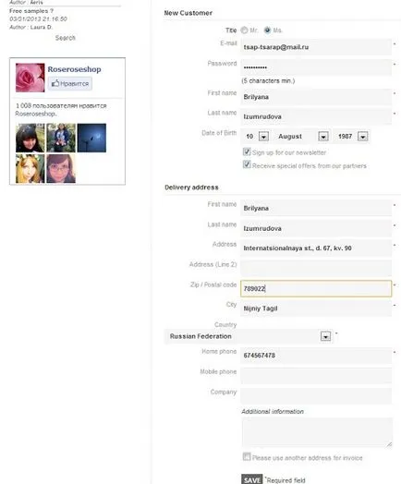Viewport: 401px width, 484px height.
Task: Select the Mr. title radio button
Action: (244, 30)
